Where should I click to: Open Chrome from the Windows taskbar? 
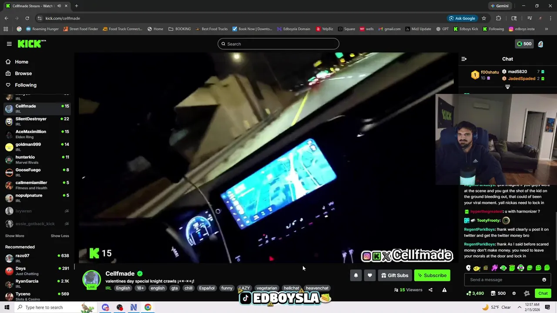click(148, 307)
